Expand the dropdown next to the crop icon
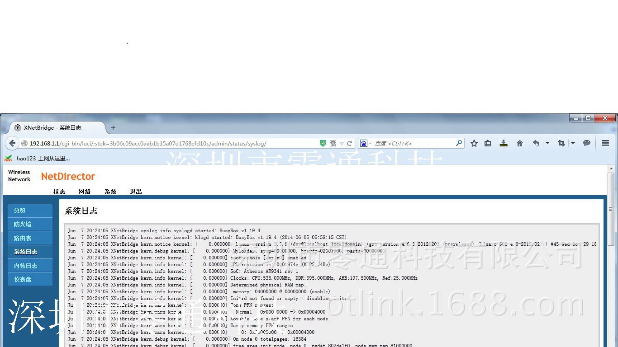 click(x=573, y=143)
